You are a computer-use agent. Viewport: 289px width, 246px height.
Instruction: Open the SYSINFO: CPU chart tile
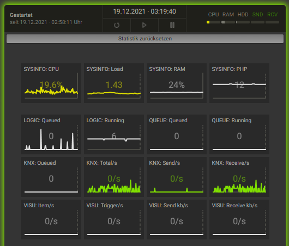click(51, 83)
